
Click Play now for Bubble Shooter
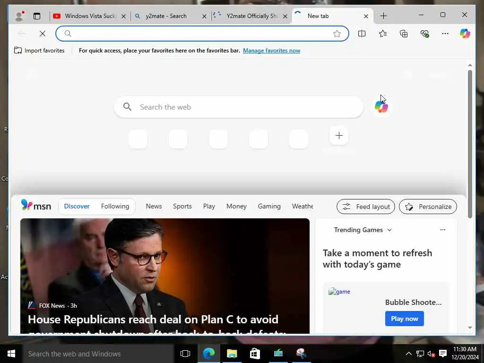pyautogui.click(x=405, y=319)
